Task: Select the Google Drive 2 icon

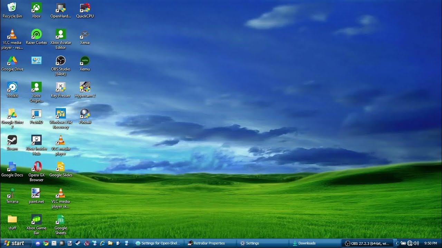Action: point(12,118)
